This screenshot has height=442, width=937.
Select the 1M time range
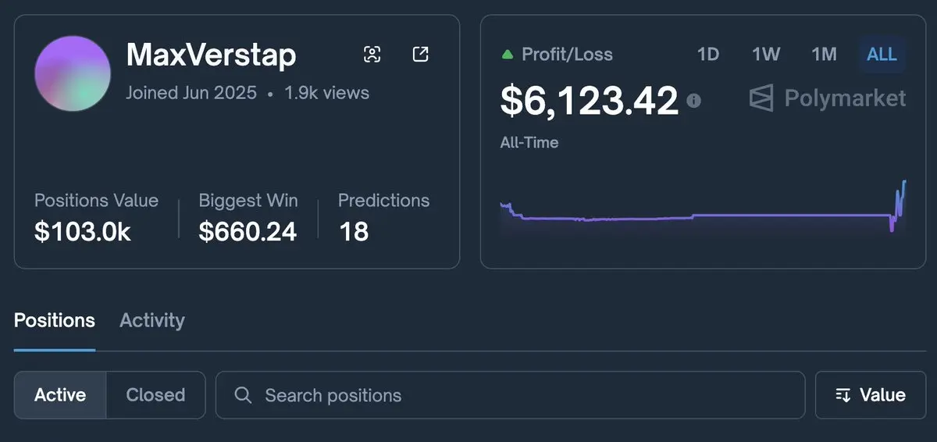[824, 55]
